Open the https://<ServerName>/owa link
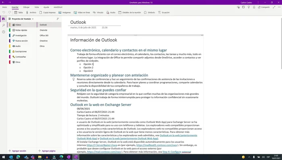The height and width of the screenshot is (160, 282). (102, 145)
